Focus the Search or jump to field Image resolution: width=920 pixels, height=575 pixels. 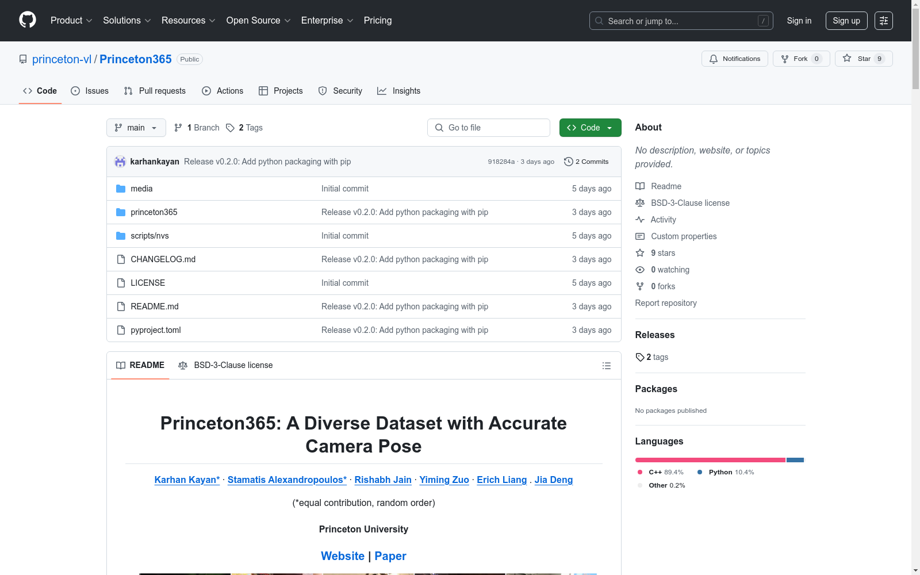(x=681, y=21)
